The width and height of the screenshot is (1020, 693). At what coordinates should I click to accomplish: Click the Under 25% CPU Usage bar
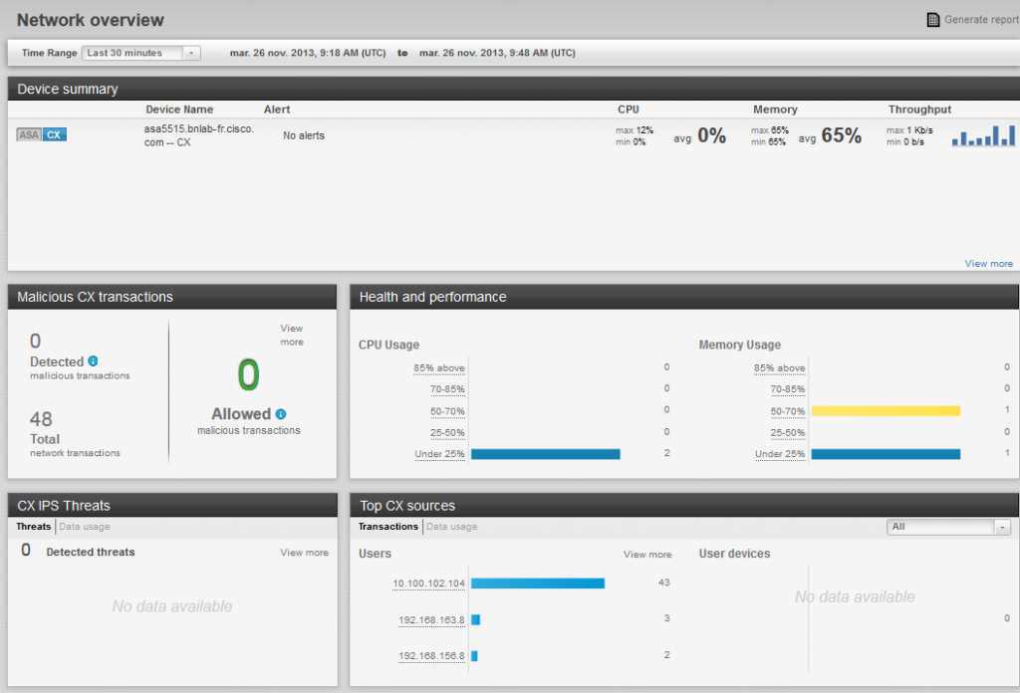545,454
